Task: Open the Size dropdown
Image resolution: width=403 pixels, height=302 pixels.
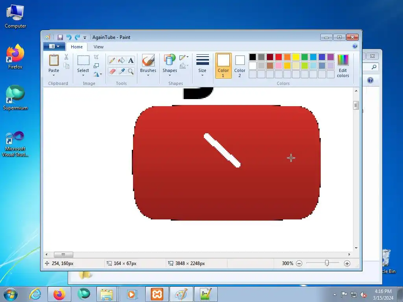Action: 202,65
